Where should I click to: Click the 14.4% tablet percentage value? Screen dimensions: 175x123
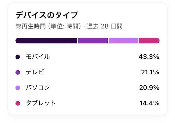pyautogui.click(x=149, y=103)
